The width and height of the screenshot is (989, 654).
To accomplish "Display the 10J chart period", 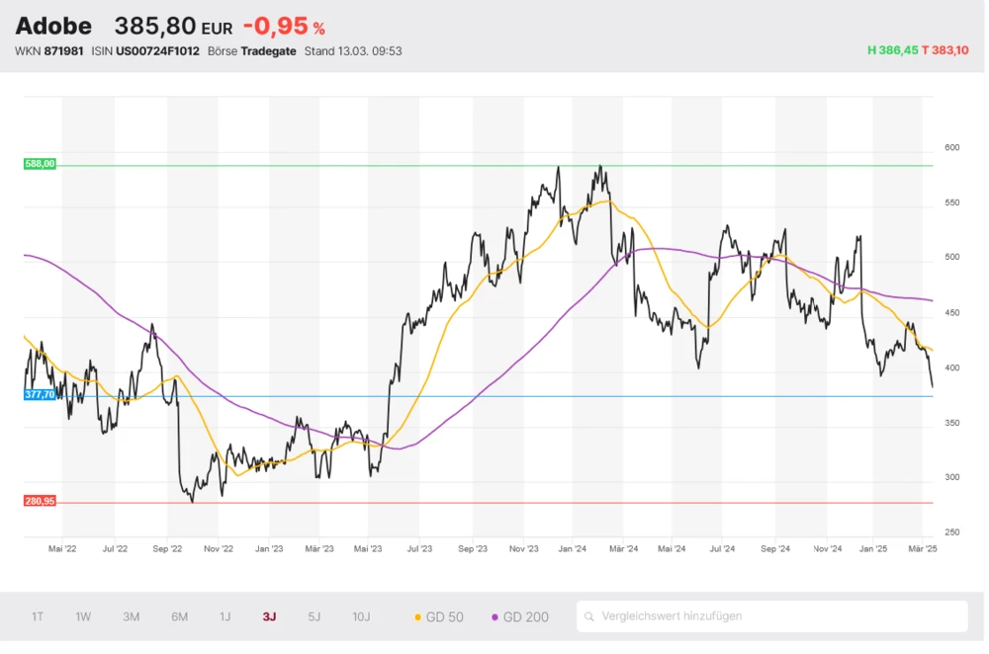I will (361, 616).
